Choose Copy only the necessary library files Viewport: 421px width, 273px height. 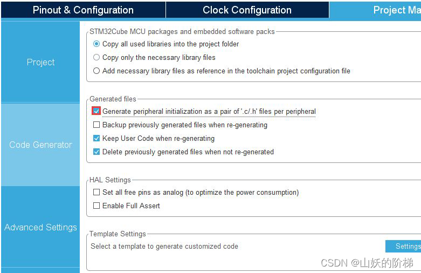coord(96,57)
